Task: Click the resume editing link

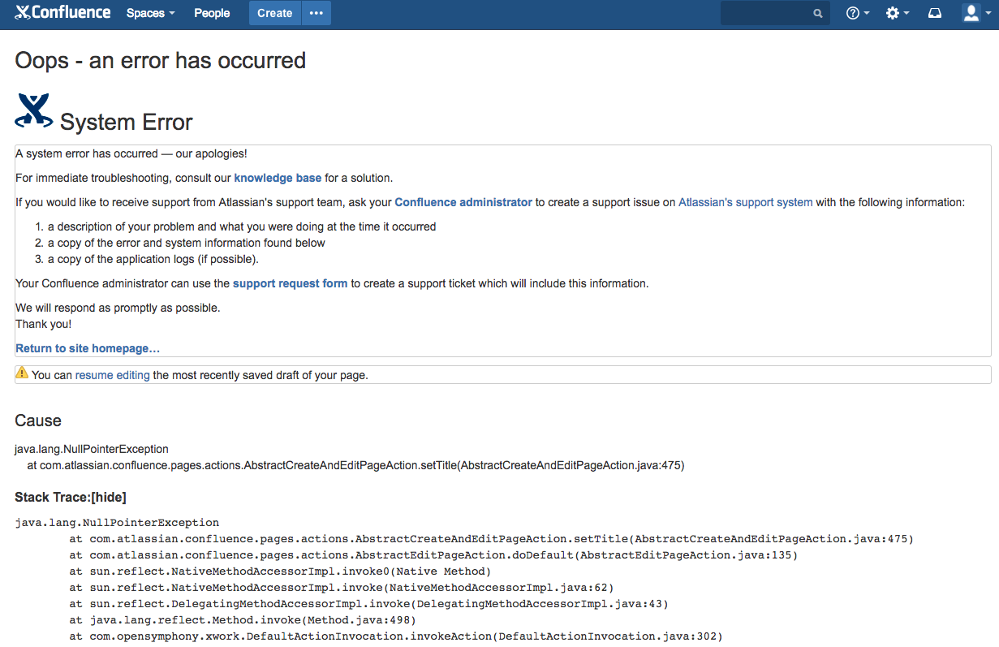Action: tap(112, 375)
